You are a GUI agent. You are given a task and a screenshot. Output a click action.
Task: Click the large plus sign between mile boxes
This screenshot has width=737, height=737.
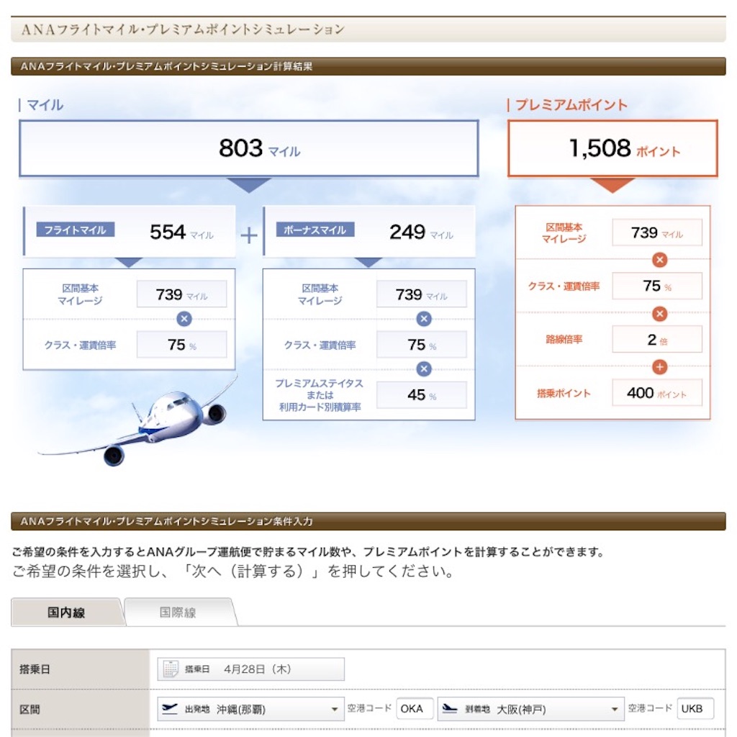click(x=249, y=235)
